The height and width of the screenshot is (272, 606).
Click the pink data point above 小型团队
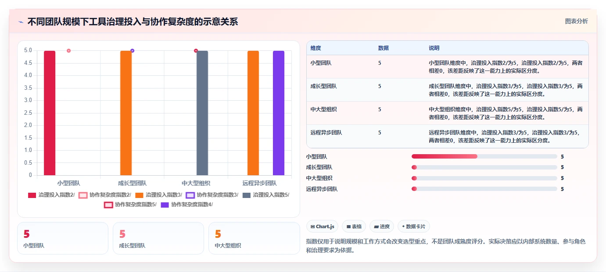(x=69, y=51)
